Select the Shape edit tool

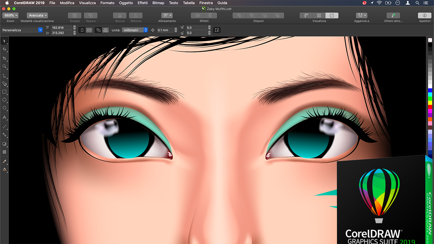pyautogui.click(x=4, y=49)
